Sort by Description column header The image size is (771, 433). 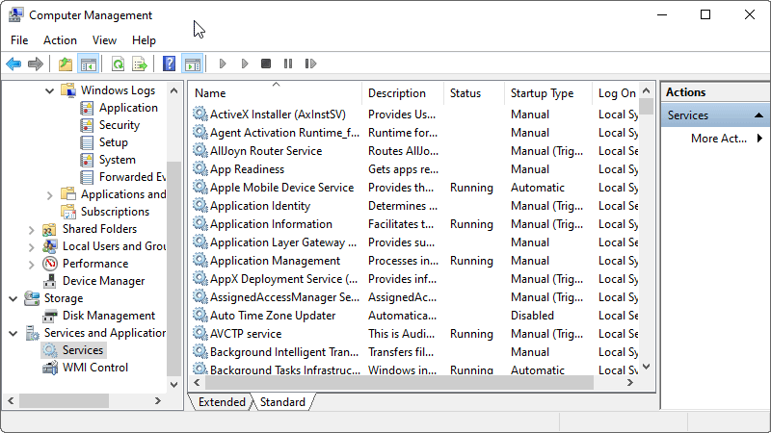pos(403,93)
